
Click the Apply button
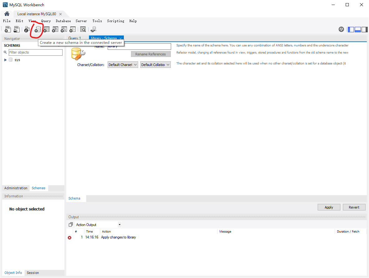[329, 207]
